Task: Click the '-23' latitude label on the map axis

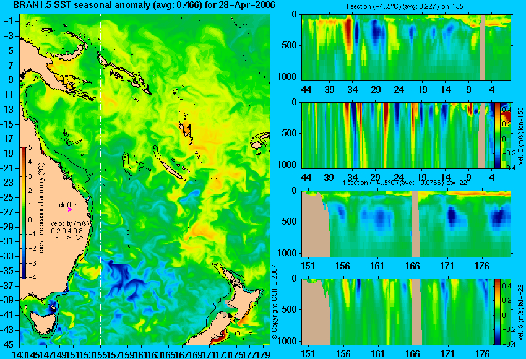Action: pos(8,183)
